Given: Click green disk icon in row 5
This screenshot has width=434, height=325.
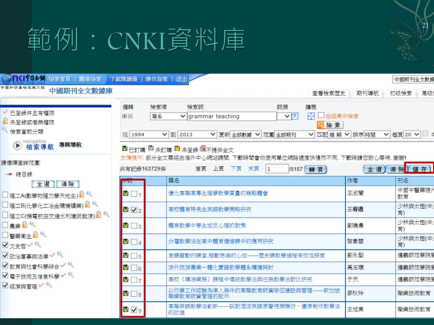Looking at the screenshot, I should 125,255.
